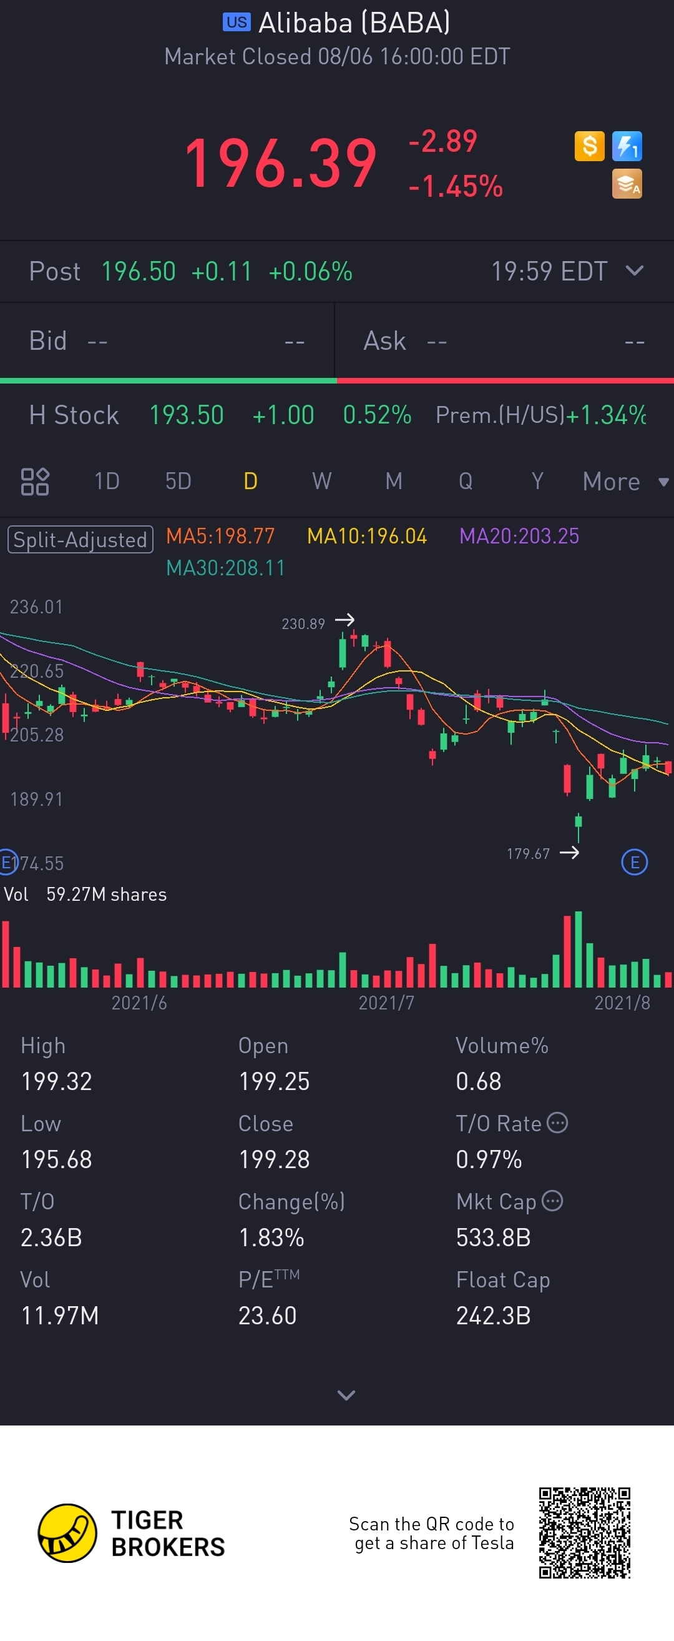Image resolution: width=674 pixels, height=1641 pixels.
Task: Expand more stock details chevron
Action: coord(346,1396)
